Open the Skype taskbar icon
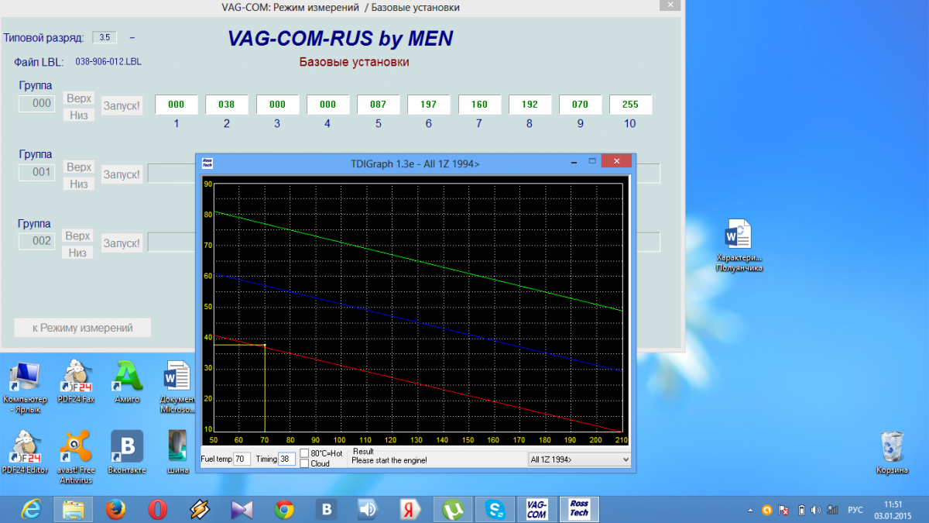The image size is (929, 523). tap(495, 509)
